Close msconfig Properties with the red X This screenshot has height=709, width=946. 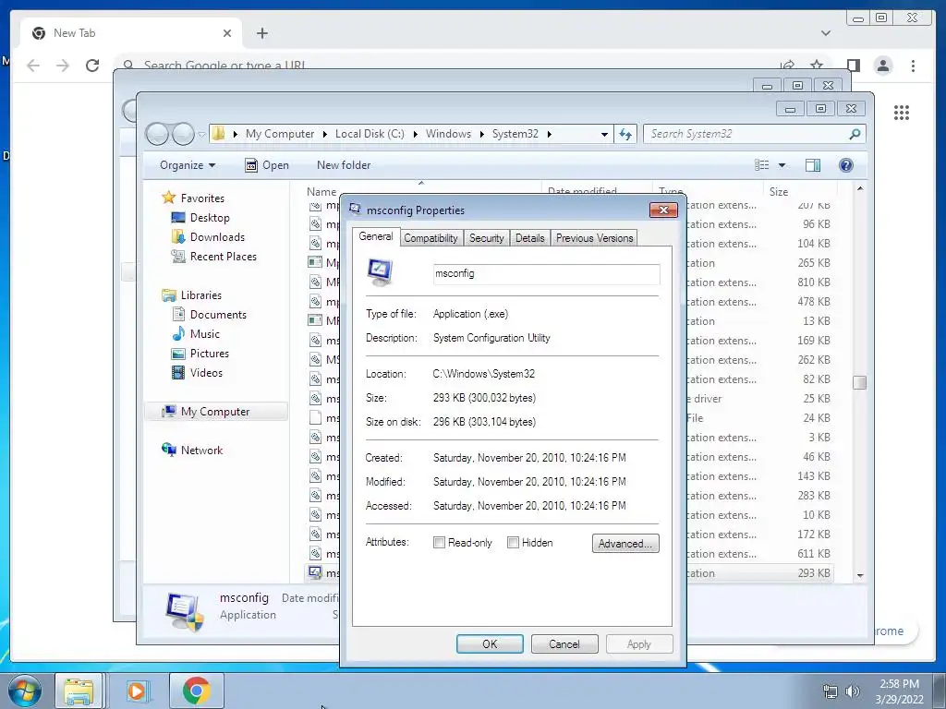click(663, 210)
